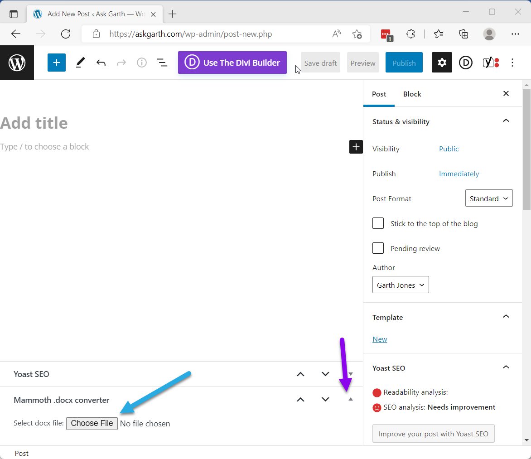Image resolution: width=531 pixels, height=459 pixels.
Task: Open the Yoast SEO toolbar icon
Action: [x=491, y=63]
